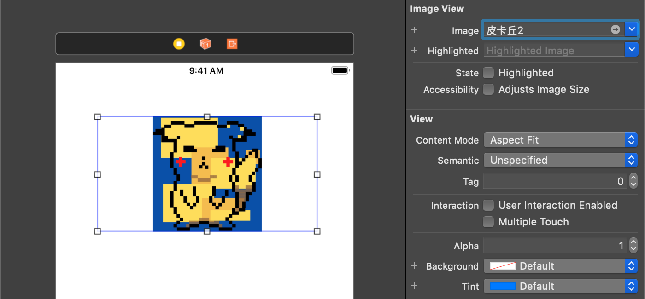Enable User Interaction Enabled
The image size is (645, 299).
click(488, 205)
